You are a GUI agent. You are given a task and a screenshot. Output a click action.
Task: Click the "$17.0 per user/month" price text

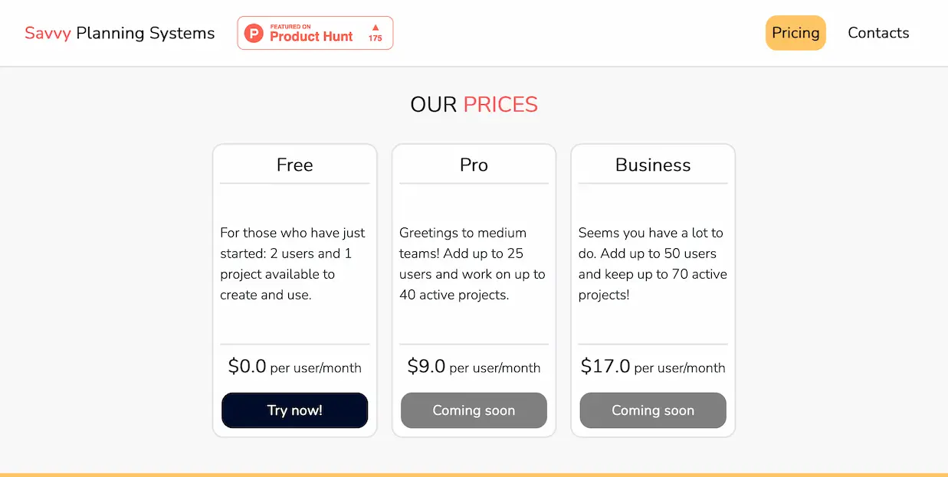click(x=652, y=366)
